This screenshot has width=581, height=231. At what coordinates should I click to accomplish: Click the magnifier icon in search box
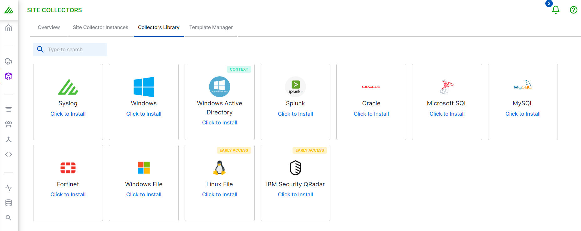coord(40,49)
